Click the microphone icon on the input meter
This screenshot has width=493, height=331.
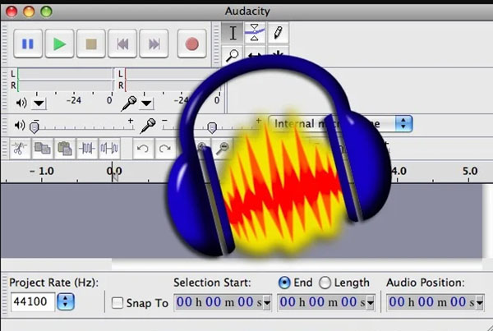(129, 103)
